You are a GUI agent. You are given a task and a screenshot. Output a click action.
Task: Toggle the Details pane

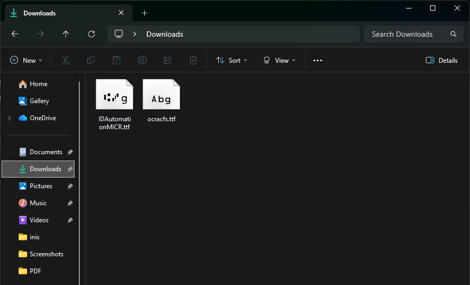point(442,61)
